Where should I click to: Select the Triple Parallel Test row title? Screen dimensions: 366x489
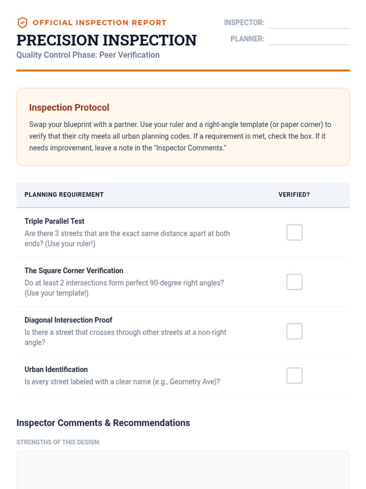coord(54,221)
